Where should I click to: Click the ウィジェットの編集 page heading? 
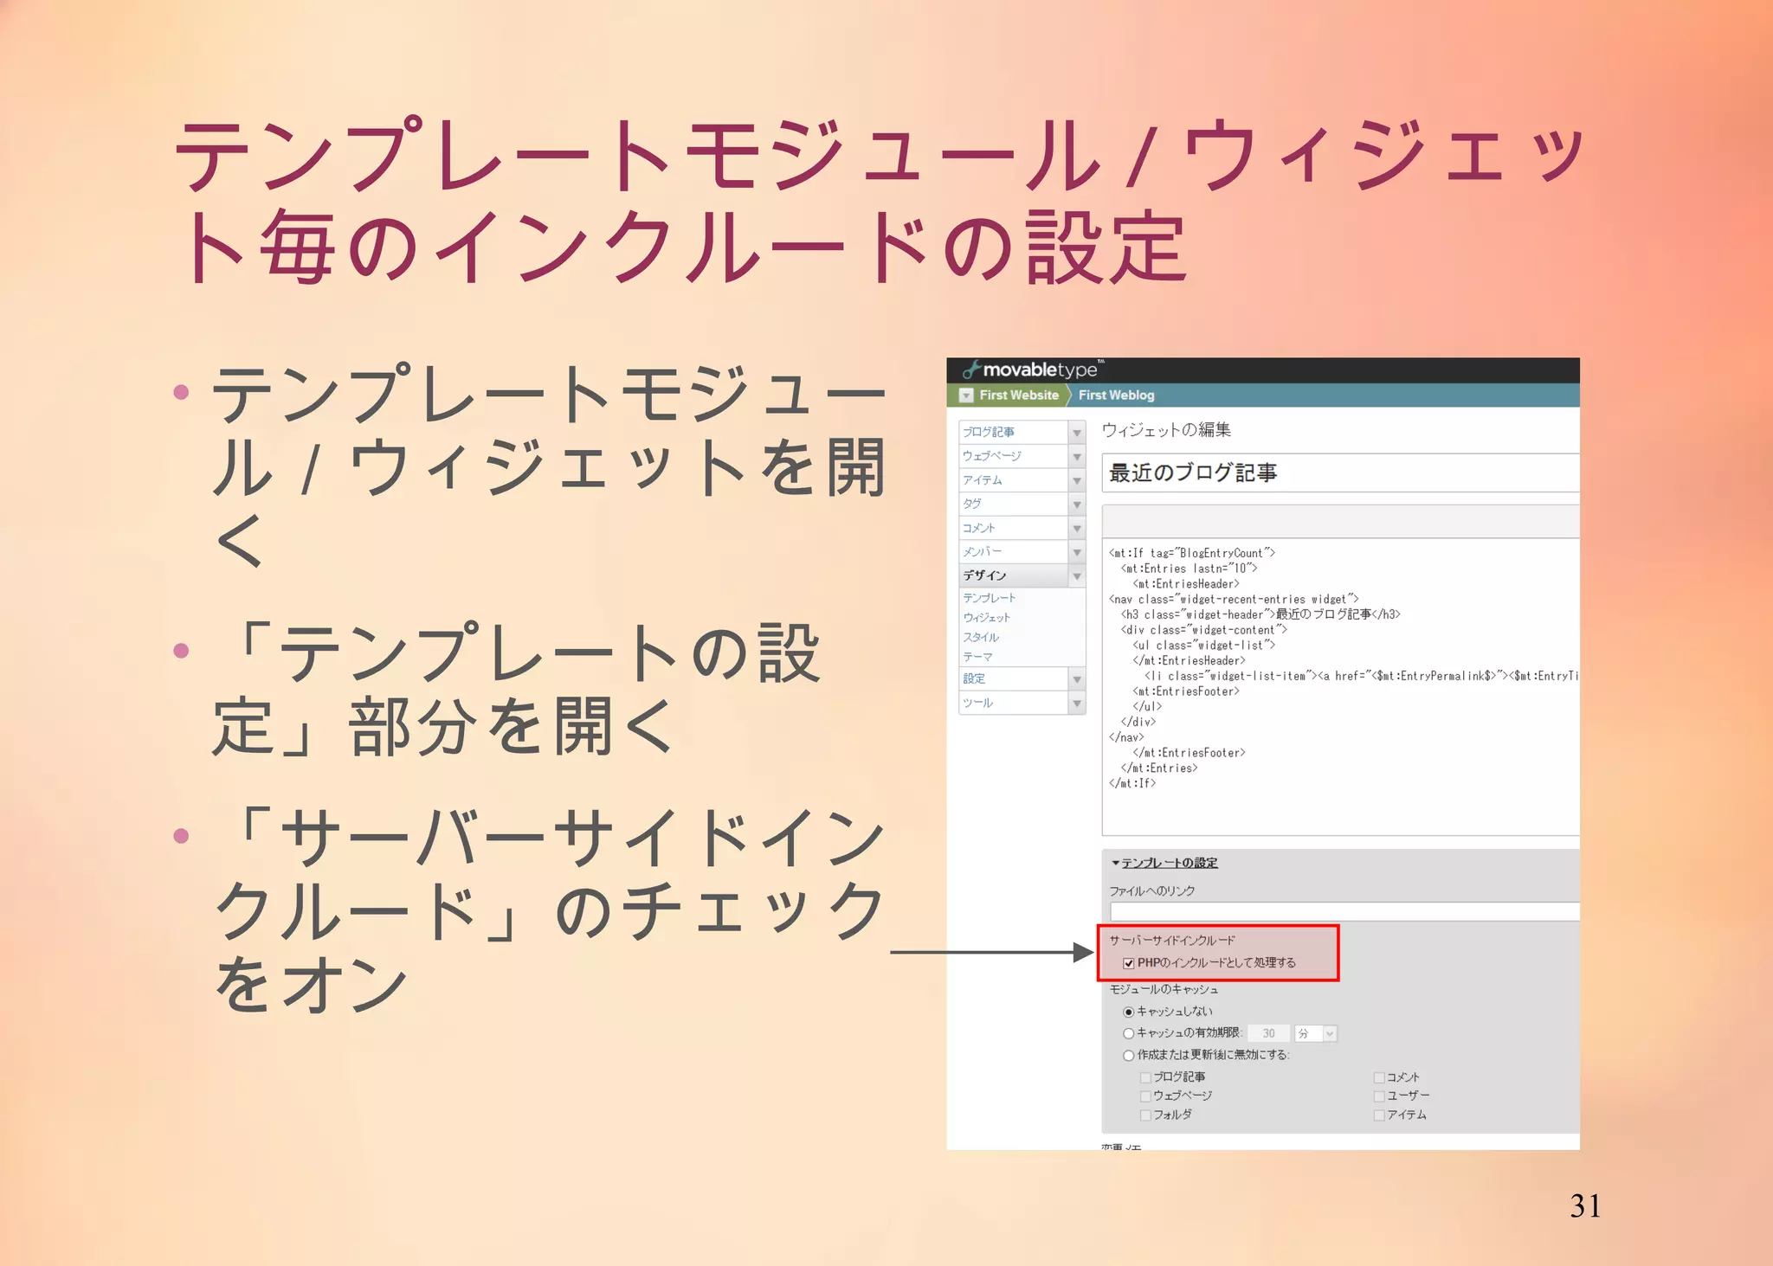[1166, 430]
